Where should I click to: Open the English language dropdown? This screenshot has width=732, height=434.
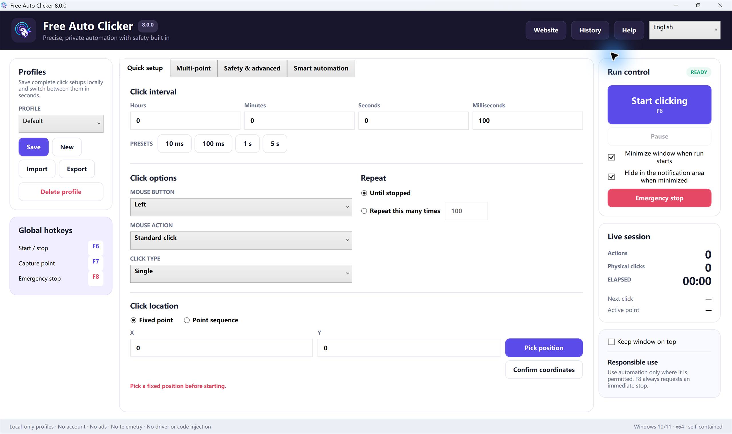[685, 30]
